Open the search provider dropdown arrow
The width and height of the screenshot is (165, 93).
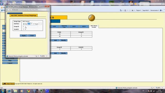coord(164,4)
